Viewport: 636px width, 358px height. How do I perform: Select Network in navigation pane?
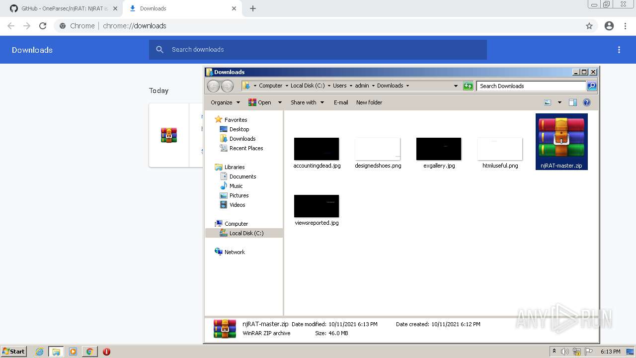click(235, 252)
